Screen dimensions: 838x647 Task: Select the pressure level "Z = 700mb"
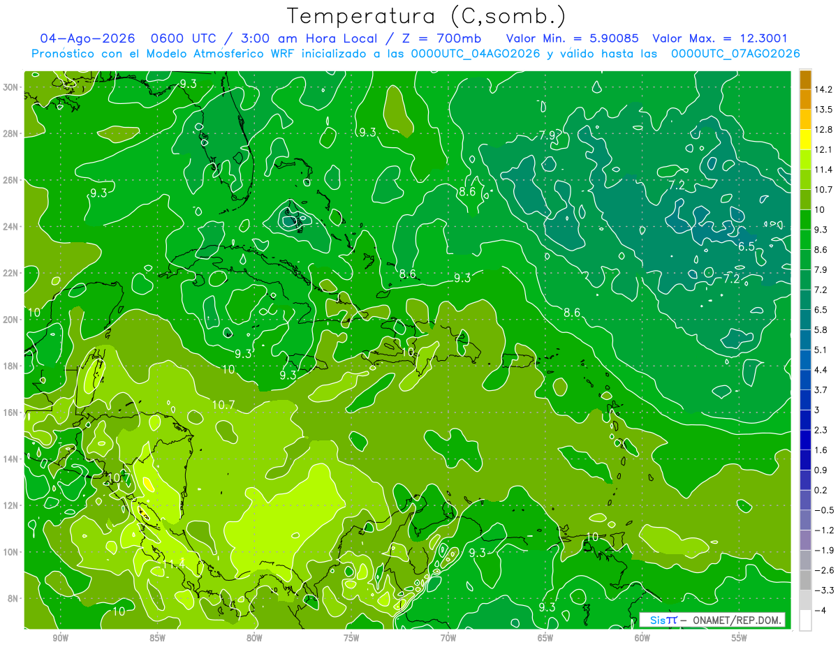pos(444,38)
